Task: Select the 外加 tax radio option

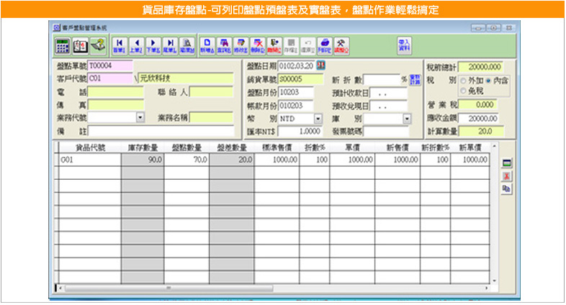Action: (x=463, y=81)
